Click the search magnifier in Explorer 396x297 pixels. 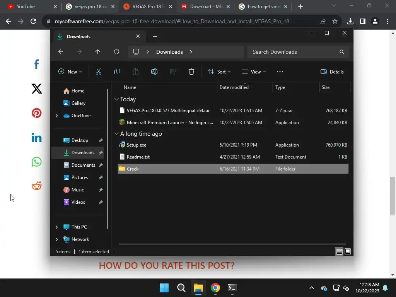pos(342,52)
